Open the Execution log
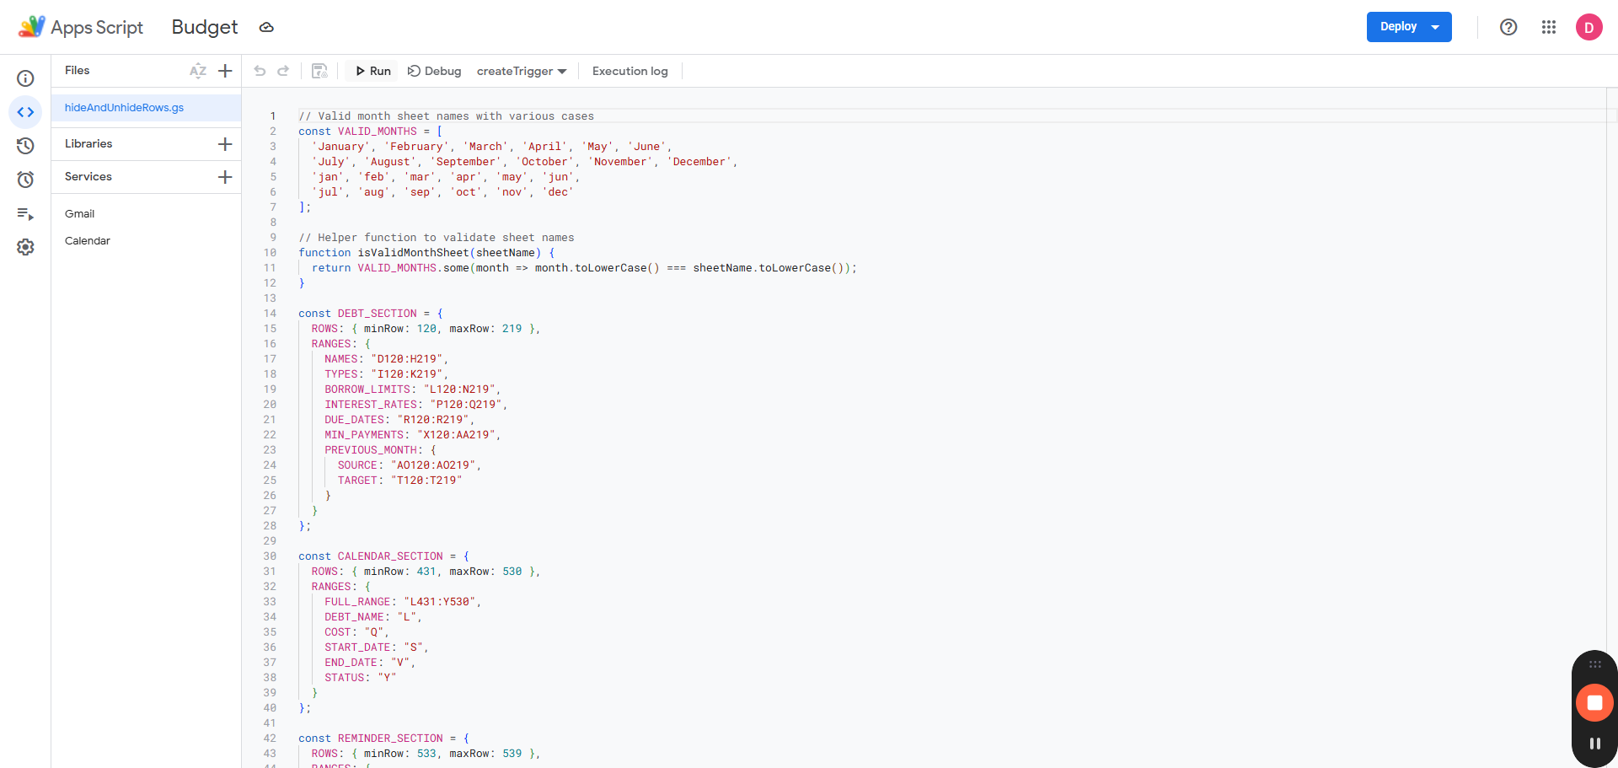1618x768 pixels. (x=630, y=71)
